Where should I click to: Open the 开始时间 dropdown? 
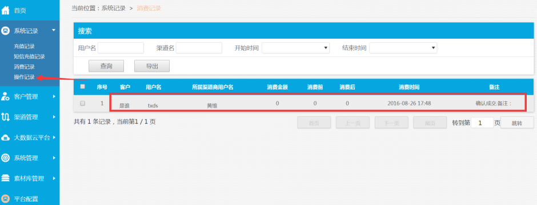click(295, 48)
